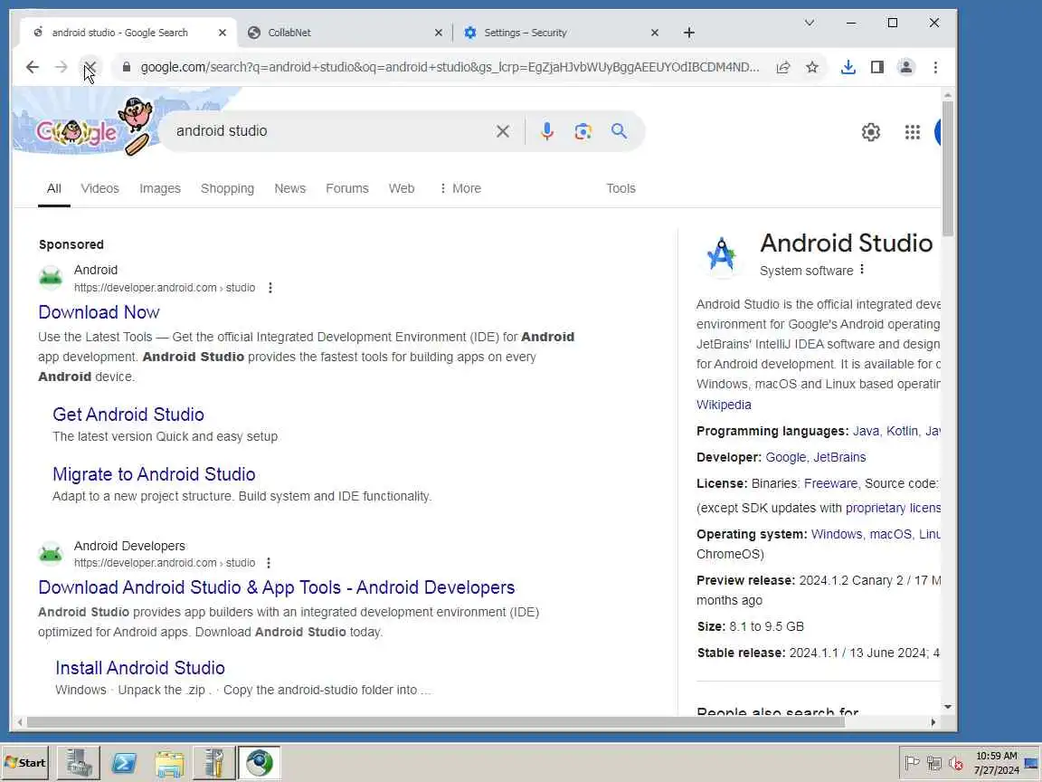This screenshot has height=782, width=1042.
Task: Go back using the browser back arrow
Action: 32,67
